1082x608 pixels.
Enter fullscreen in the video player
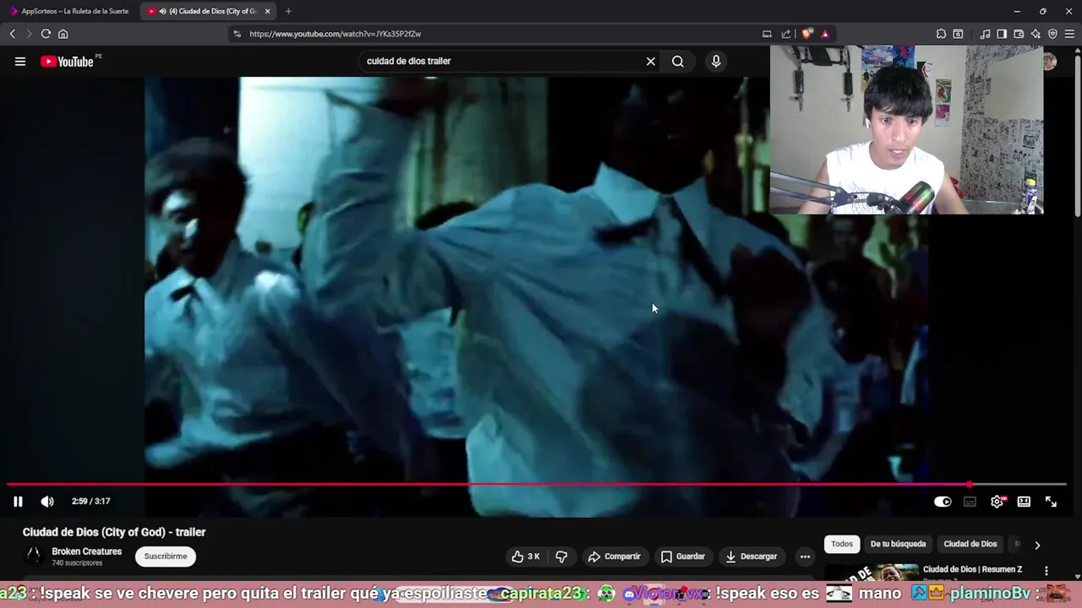1051,502
